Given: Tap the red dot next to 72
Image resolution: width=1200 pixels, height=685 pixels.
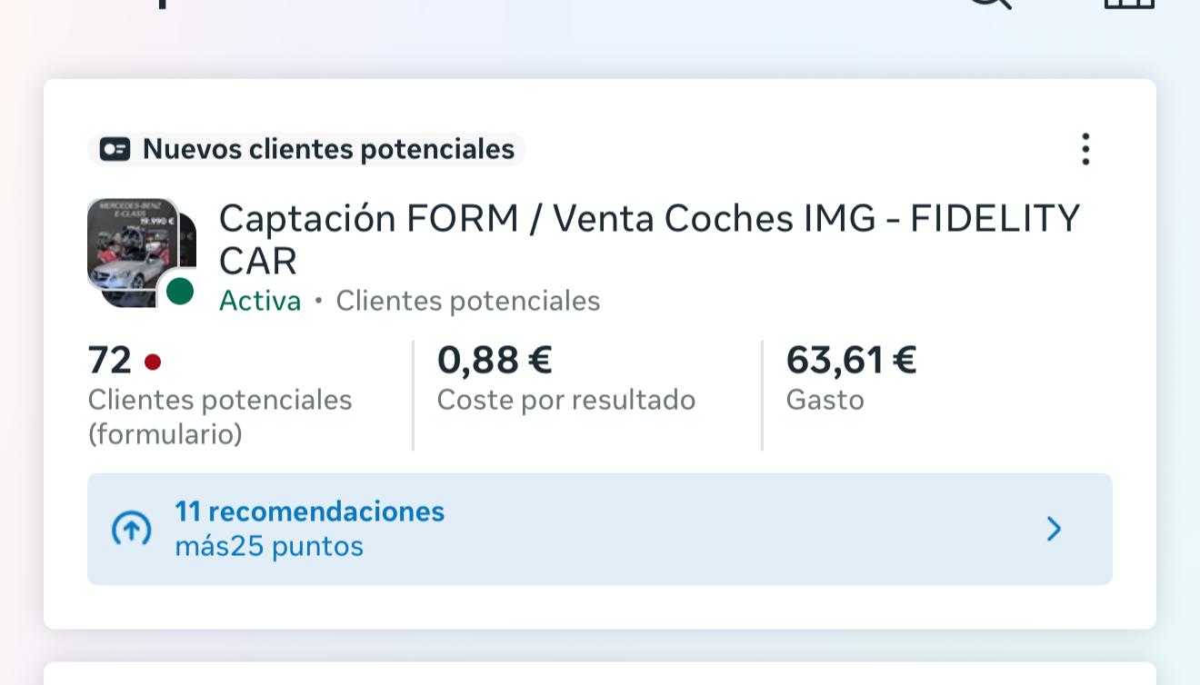Looking at the screenshot, I should click(153, 362).
